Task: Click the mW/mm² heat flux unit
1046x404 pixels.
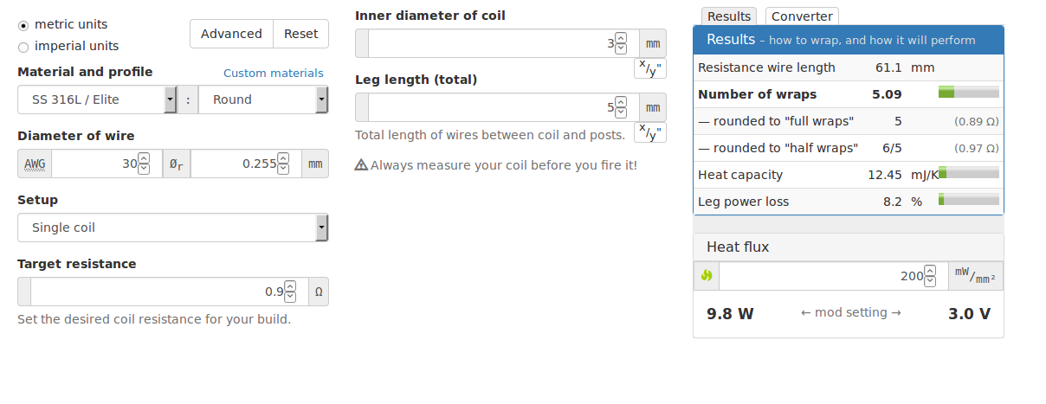Action: [974, 276]
